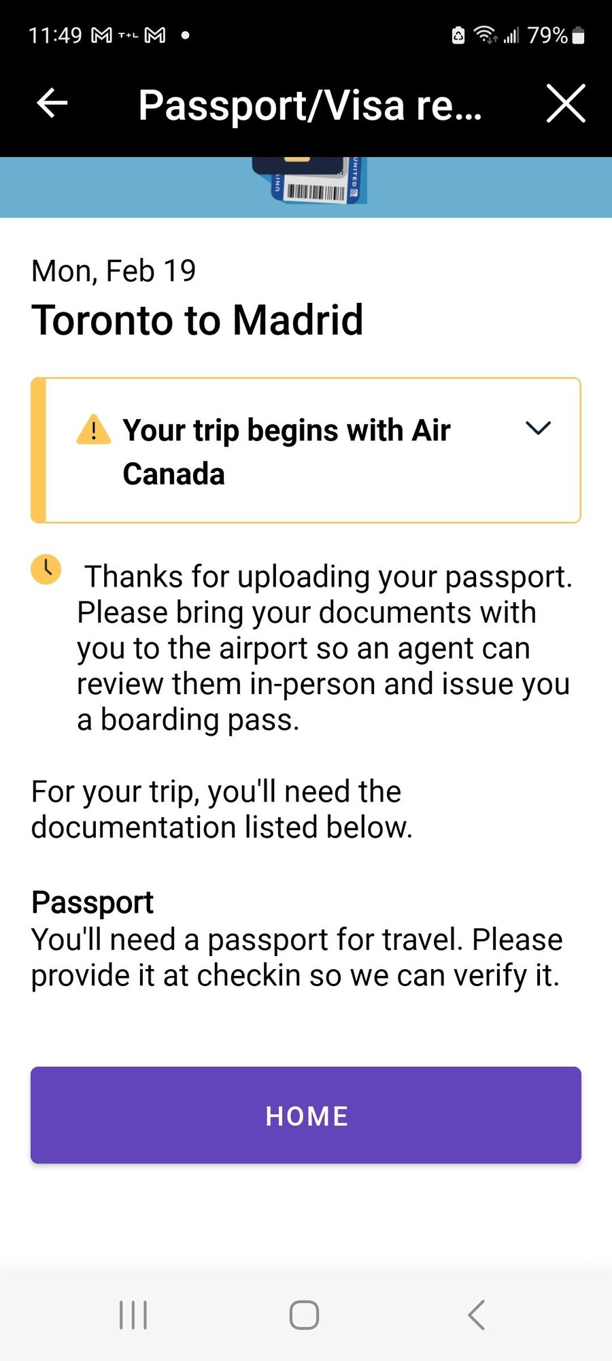Tap the Android back navigation button

click(x=476, y=1315)
